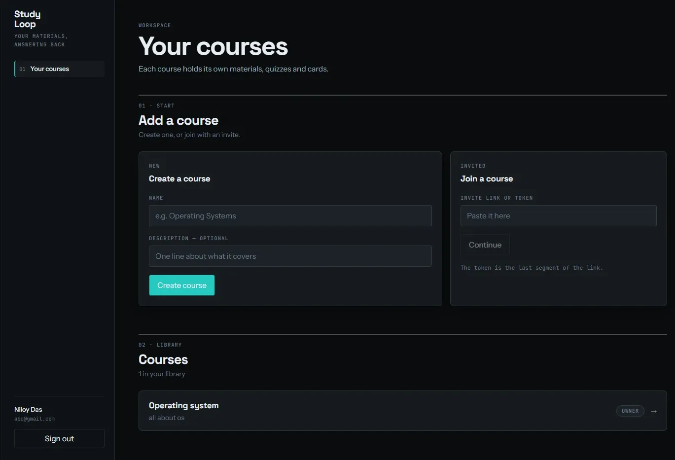Click the '1 in your library' text

point(162,374)
